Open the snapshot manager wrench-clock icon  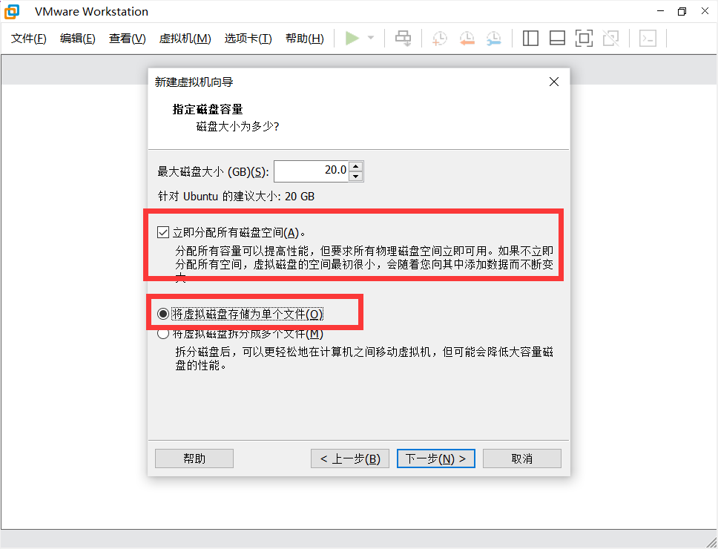click(494, 38)
